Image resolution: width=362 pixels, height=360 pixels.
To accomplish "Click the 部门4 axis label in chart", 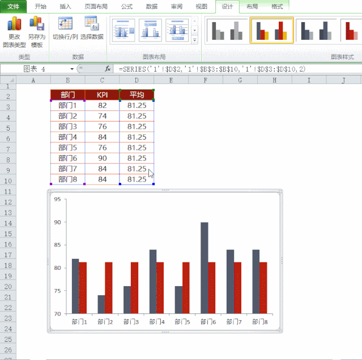I will [157, 322].
